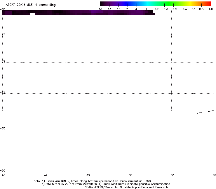The image size is (216, 189).
Task: Click the -72 latitude axis label
Action: click(3, 34)
